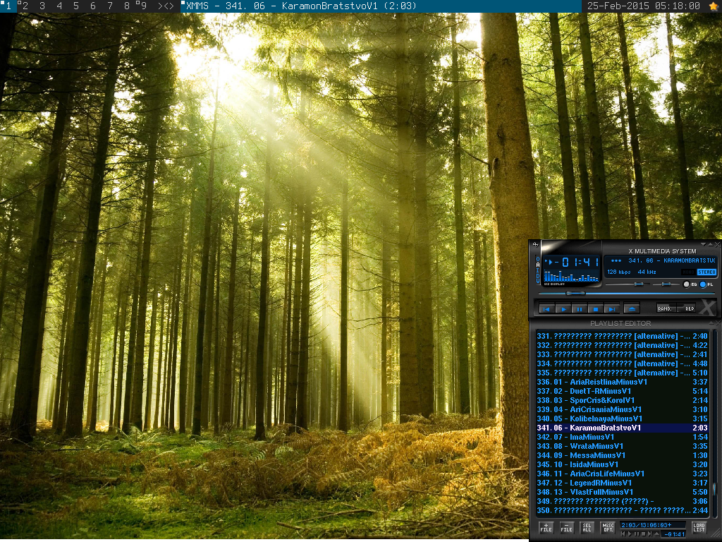The width and height of the screenshot is (722, 542).
Task: Select track 348. 13 - VlastFullMinusV1
Action: [622, 492]
